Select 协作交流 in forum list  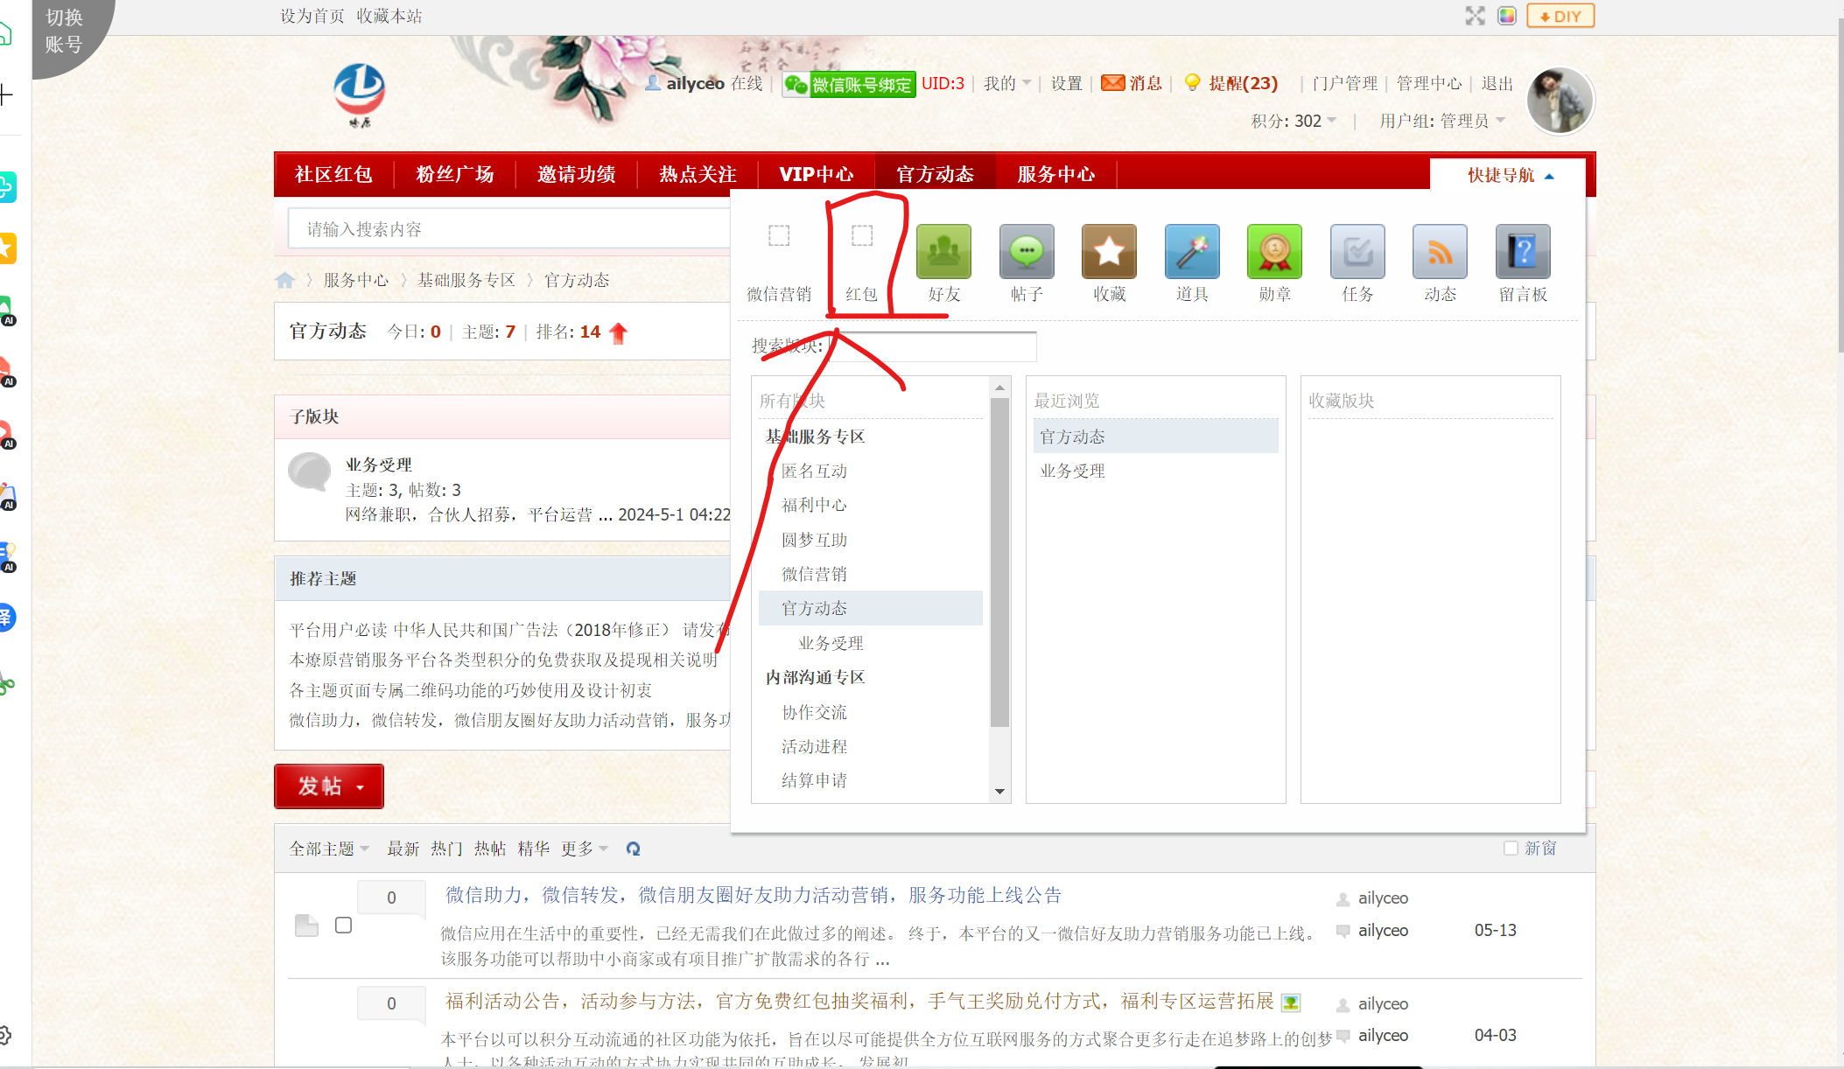pos(815,712)
